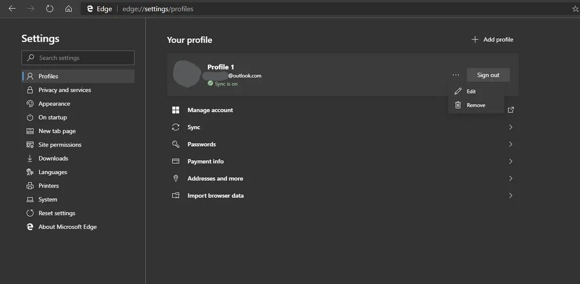Click the Profile 1 avatar picture
The width and height of the screenshot is (580, 284).
click(187, 74)
